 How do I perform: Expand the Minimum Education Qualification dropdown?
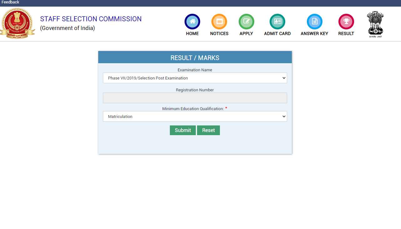tap(195, 116)
